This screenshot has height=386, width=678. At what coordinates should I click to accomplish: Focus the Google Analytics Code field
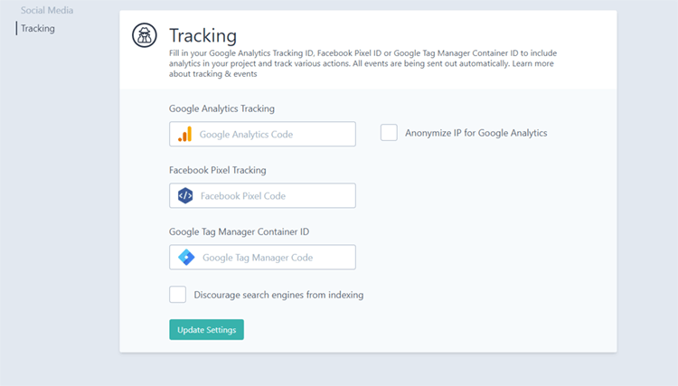(262, 134)
